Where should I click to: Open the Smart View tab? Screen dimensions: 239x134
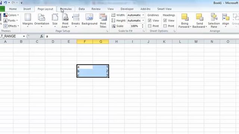[164, 9]
